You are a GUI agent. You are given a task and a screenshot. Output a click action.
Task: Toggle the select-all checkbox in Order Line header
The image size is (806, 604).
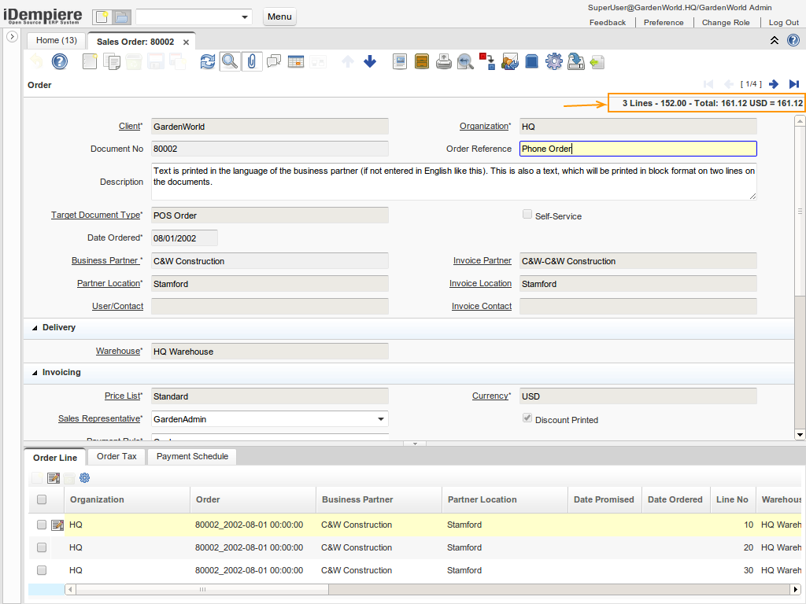point(42,499)
